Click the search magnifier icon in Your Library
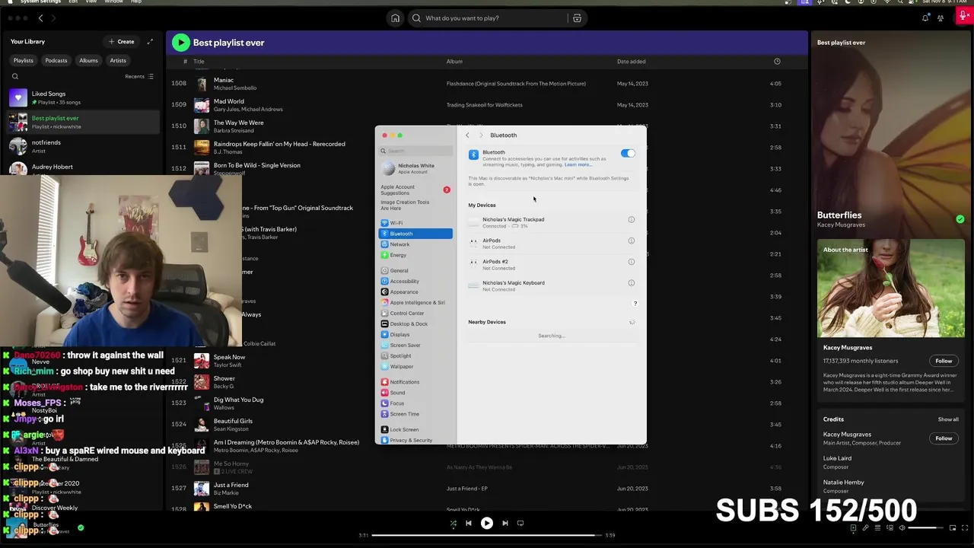Viewport: 974px width, 548px height. point(14,76)
